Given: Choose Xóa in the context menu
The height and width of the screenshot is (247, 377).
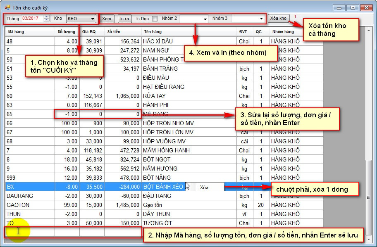Looking at the screenshot, I should (205, 188).
